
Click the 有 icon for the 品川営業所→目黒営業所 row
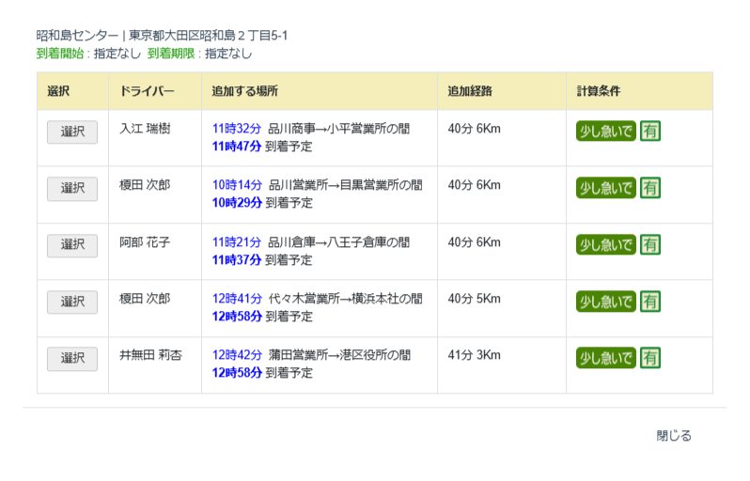(650, 188)
